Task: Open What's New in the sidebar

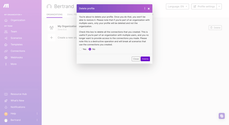Action: point(17,100)
